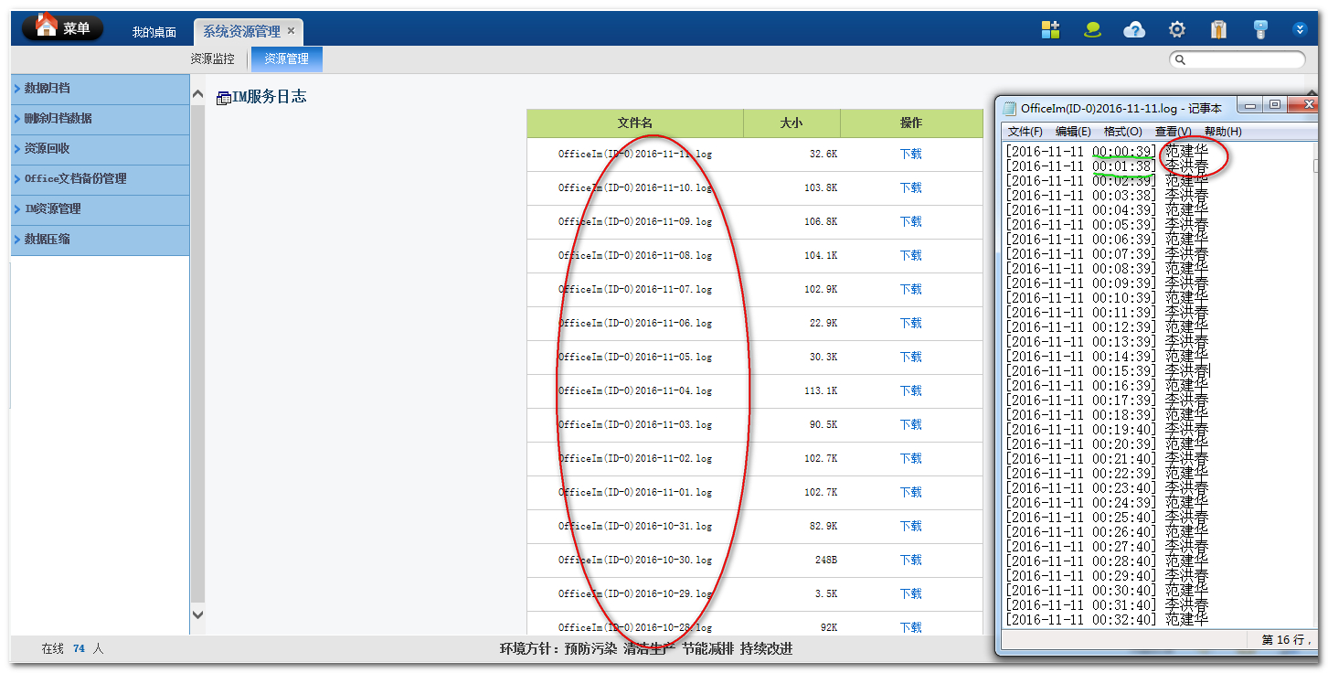Viewport: 1328px width, 673px height.
Task: Download the OfficeIm 2016-11-10 log file
Action: tap(910, 187)
